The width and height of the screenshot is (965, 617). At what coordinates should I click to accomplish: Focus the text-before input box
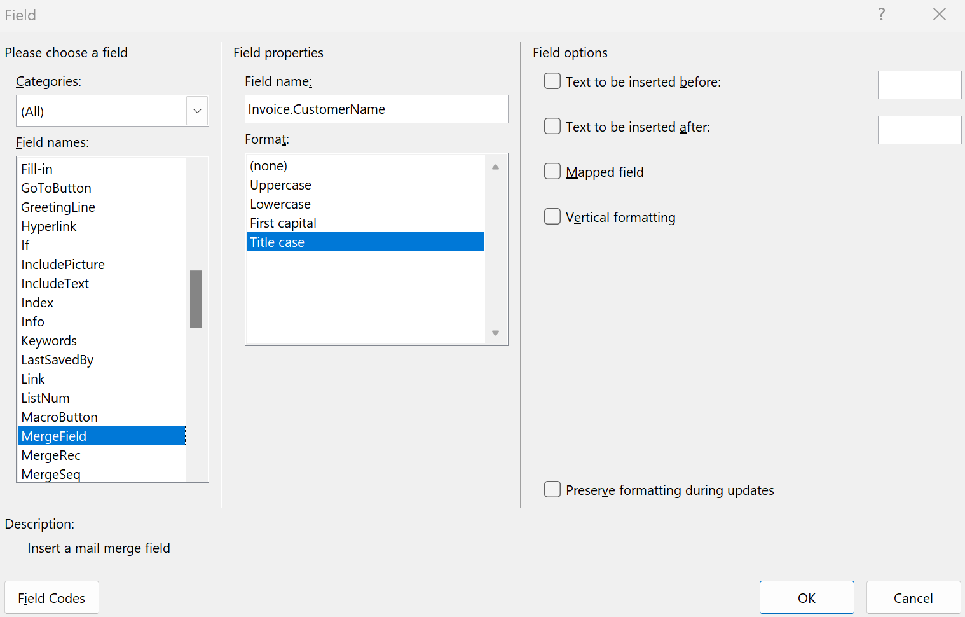pos(919,85)
